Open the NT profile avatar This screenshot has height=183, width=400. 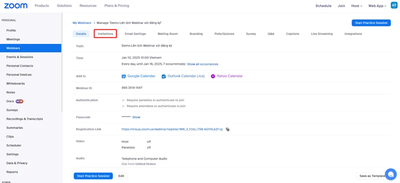pos(394,5)
